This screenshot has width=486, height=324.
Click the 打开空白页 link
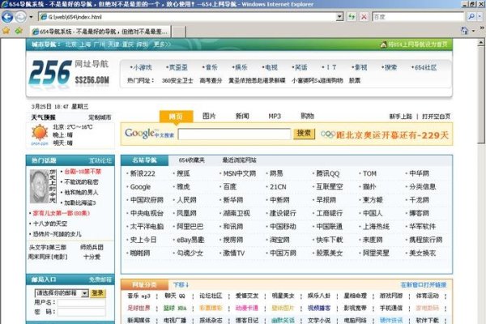point(436,117)
